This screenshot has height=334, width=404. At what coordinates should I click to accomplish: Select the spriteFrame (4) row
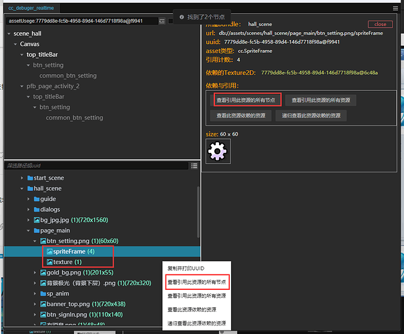click(102, 252)
